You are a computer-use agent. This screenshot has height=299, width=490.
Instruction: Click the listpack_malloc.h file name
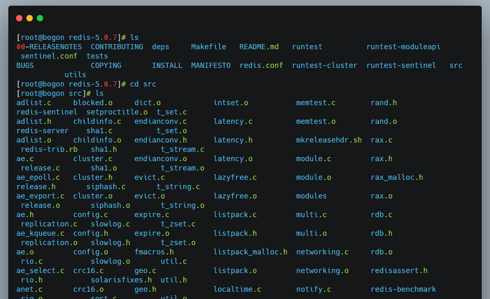(250, 252)
